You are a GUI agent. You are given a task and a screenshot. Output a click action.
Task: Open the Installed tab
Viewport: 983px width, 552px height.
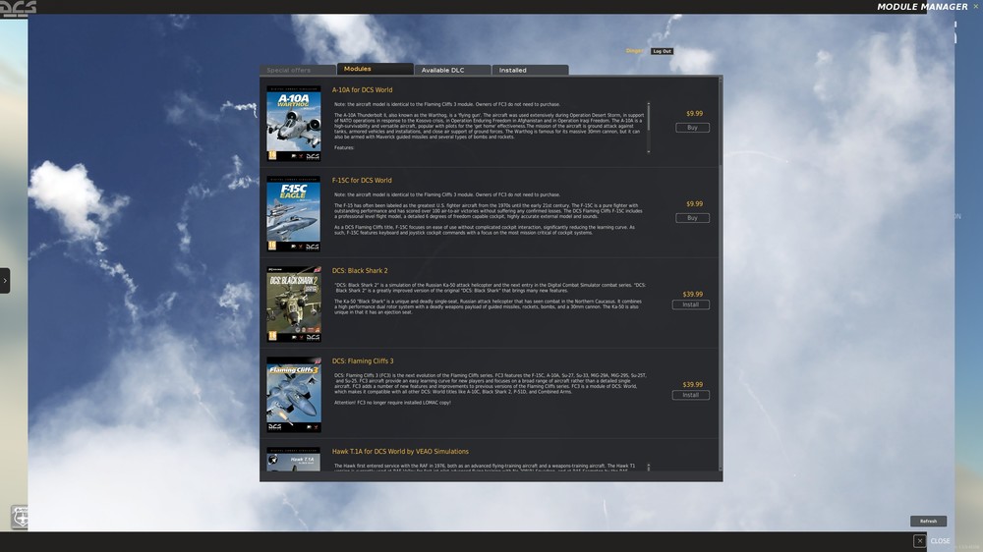(x=530, y=70)
